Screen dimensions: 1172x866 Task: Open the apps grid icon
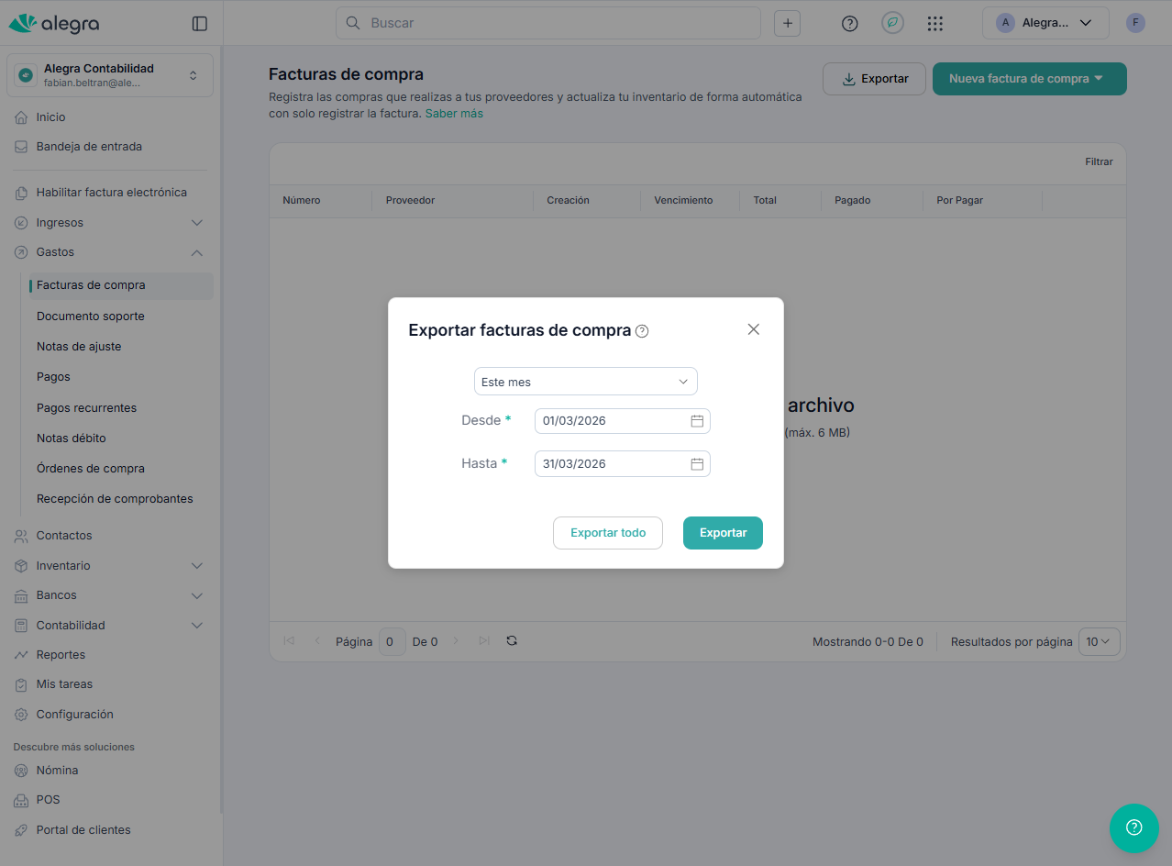point(934,22)
